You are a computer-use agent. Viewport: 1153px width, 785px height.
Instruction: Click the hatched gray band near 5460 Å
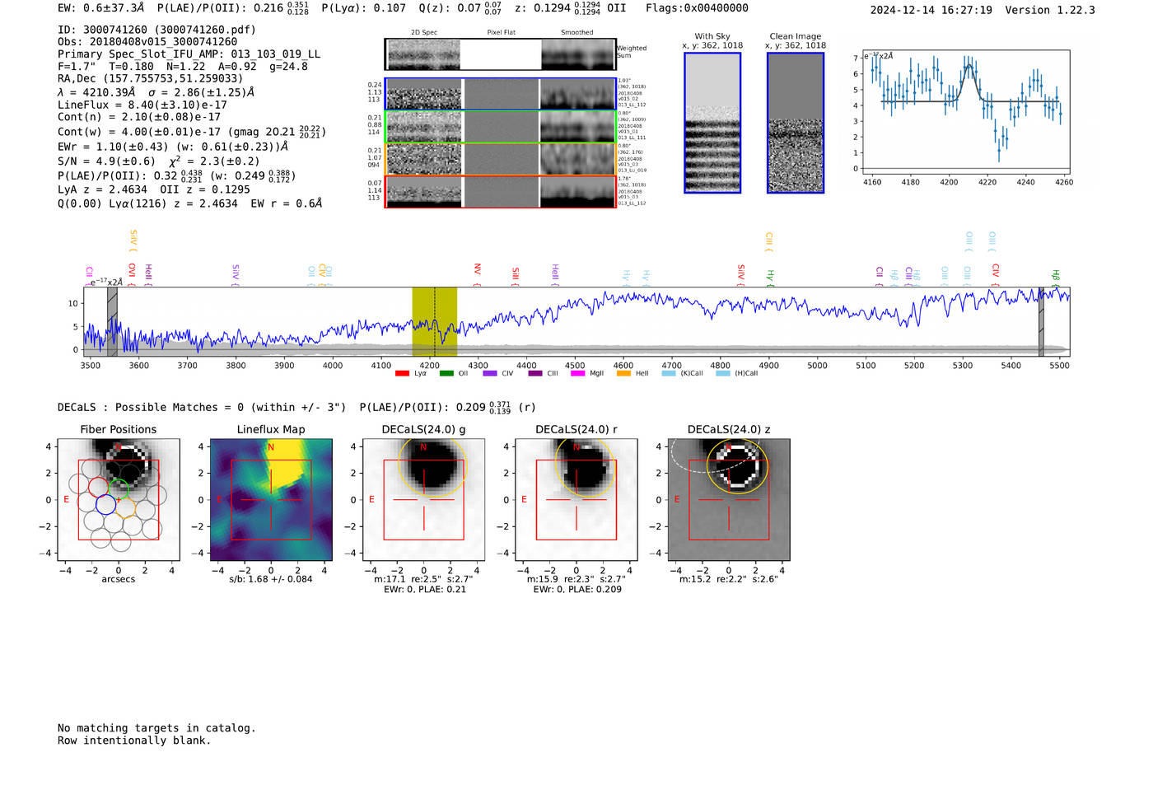pos(1041,322)
